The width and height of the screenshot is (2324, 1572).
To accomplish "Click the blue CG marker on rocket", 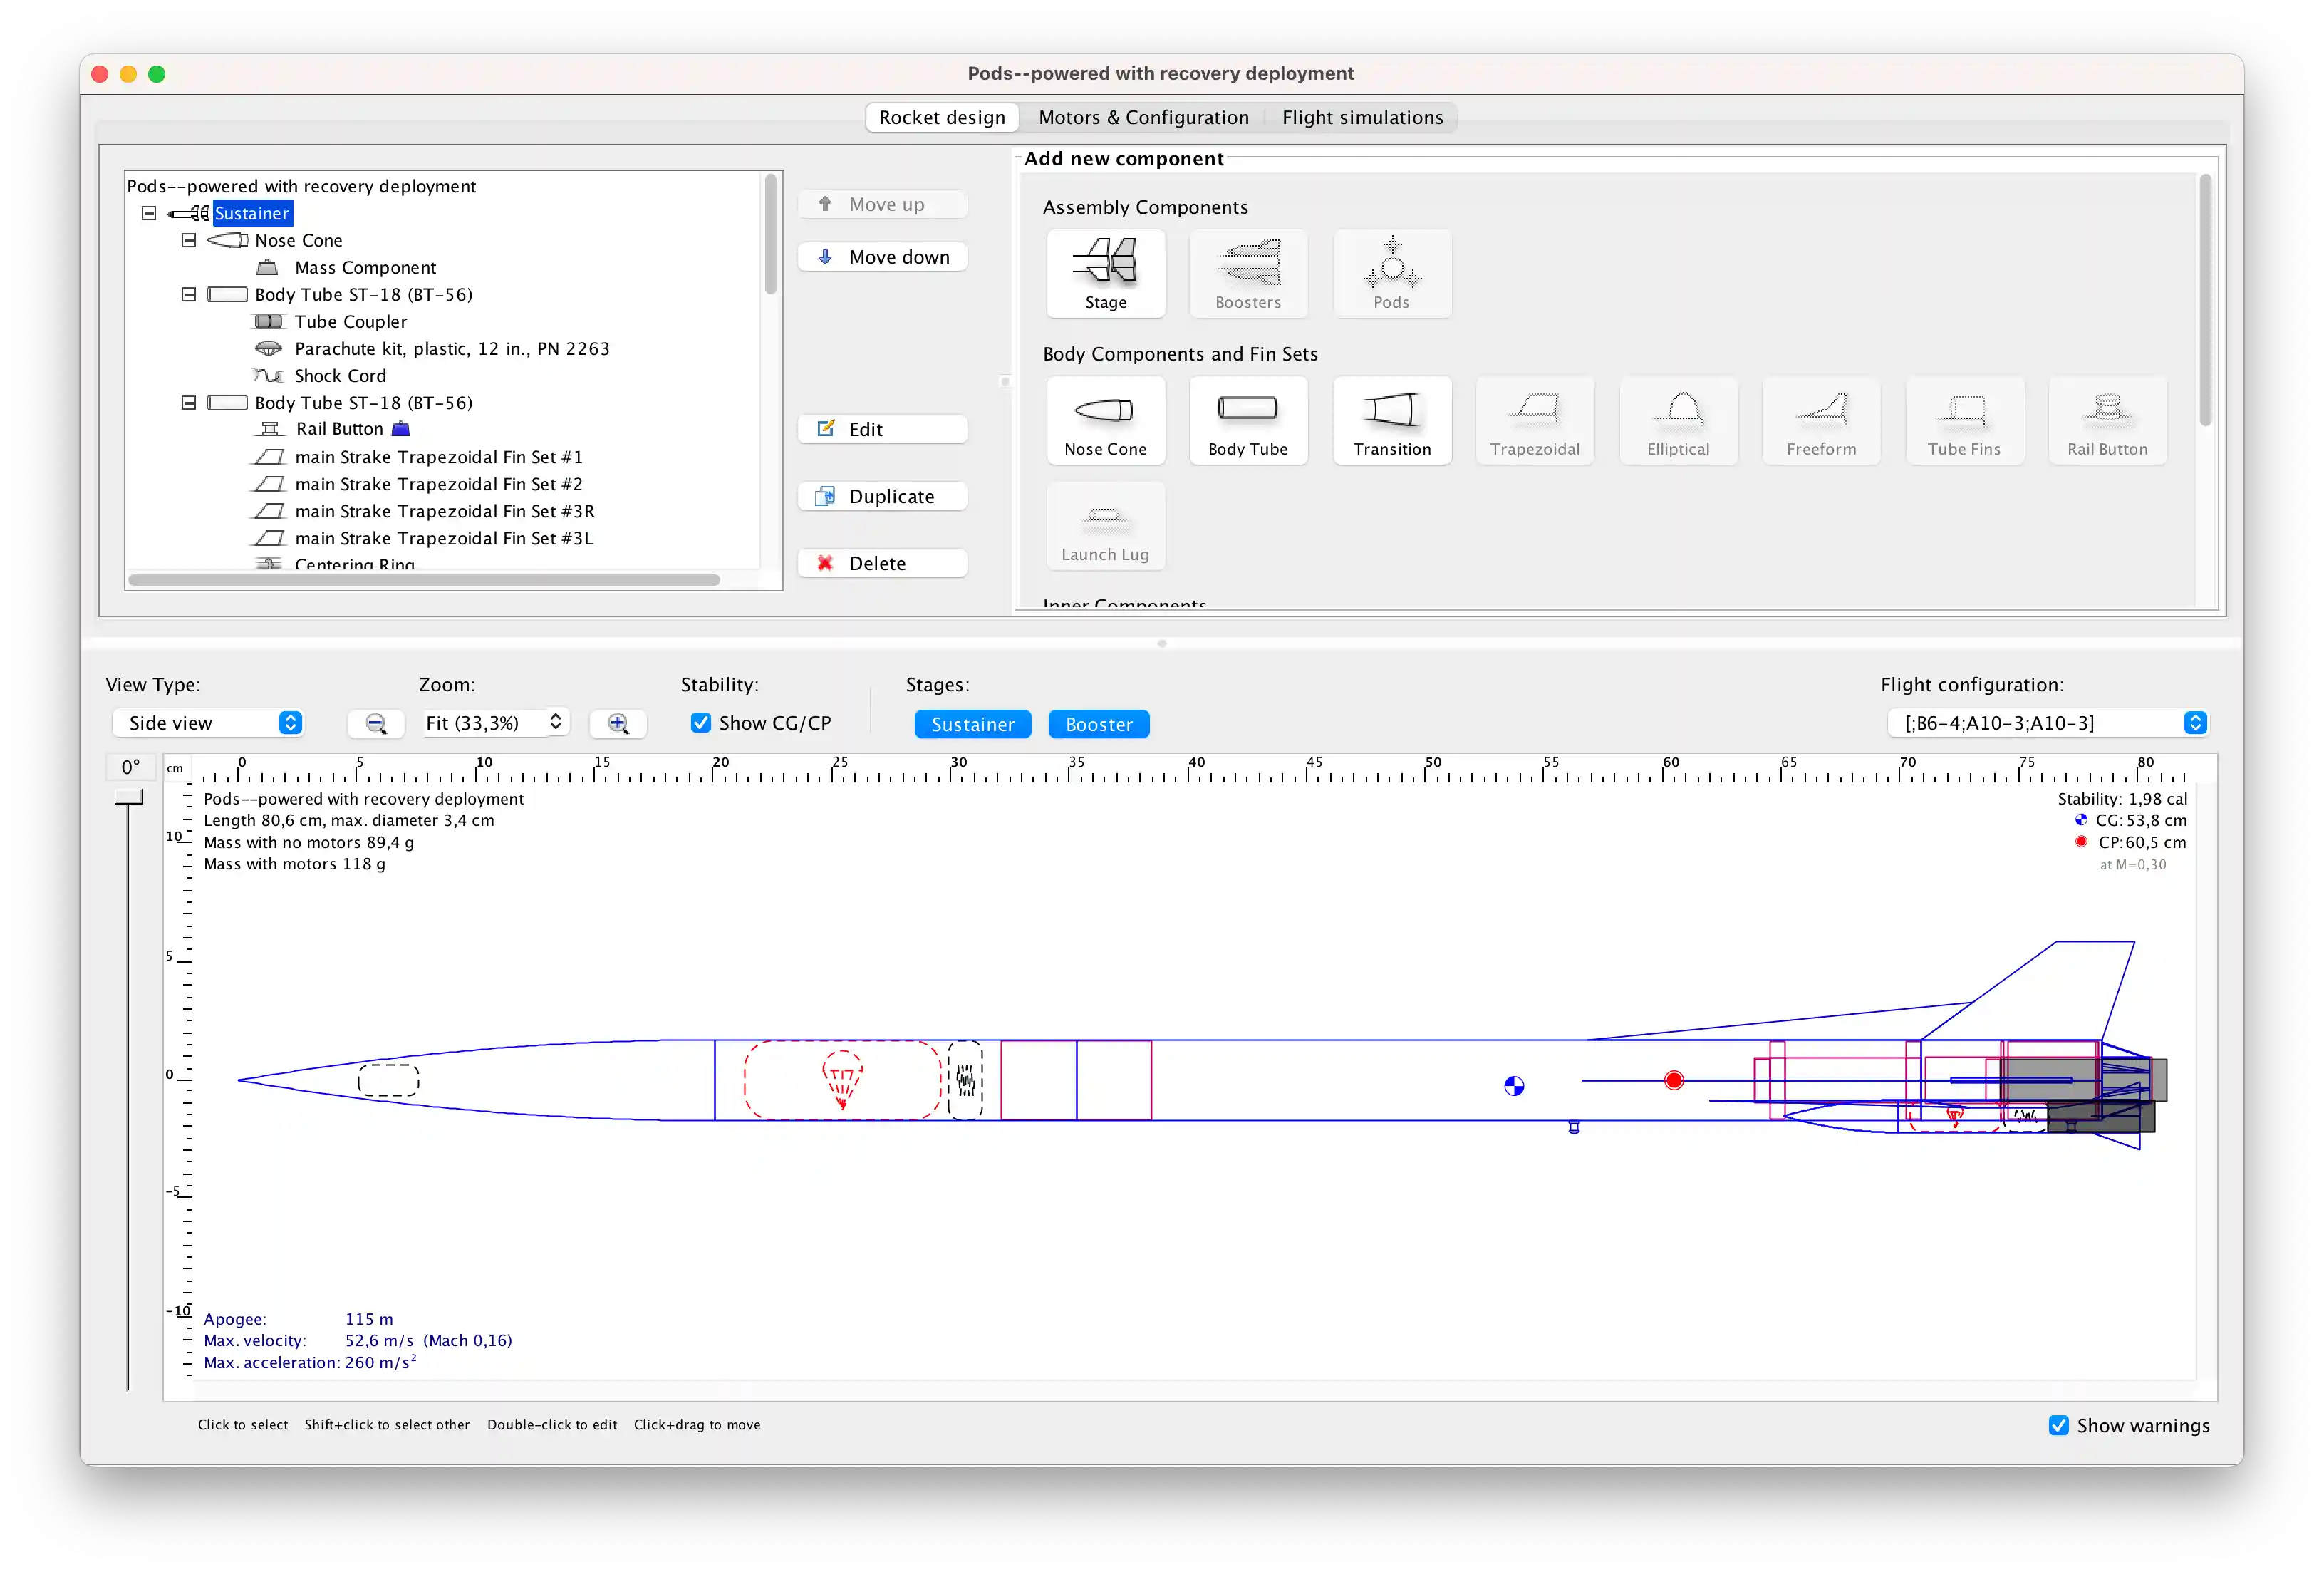I will (1514, 1086).
